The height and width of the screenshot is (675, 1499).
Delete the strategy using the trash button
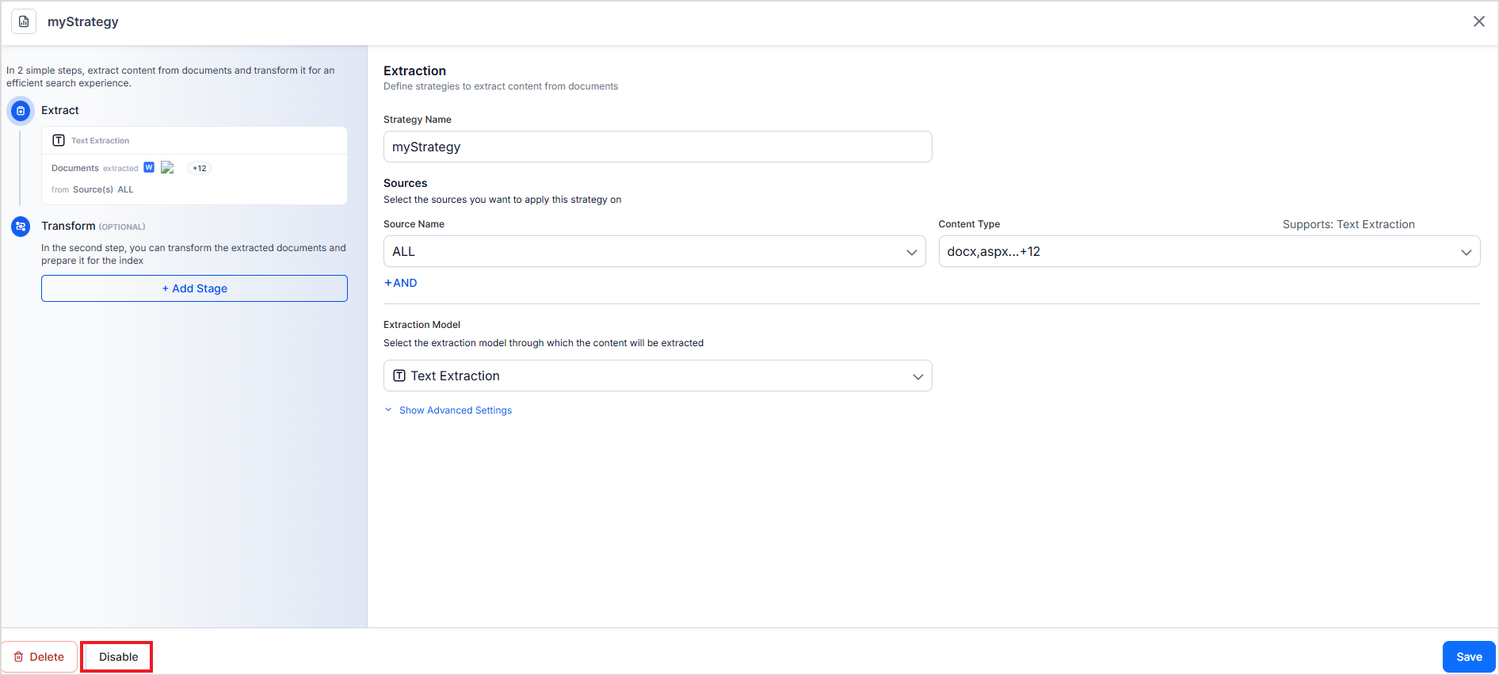tap(40, 657)
